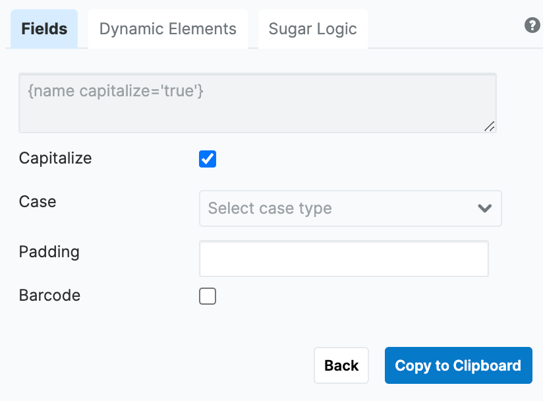
Task: Select the Fields tab
Action: click(43, 29)
